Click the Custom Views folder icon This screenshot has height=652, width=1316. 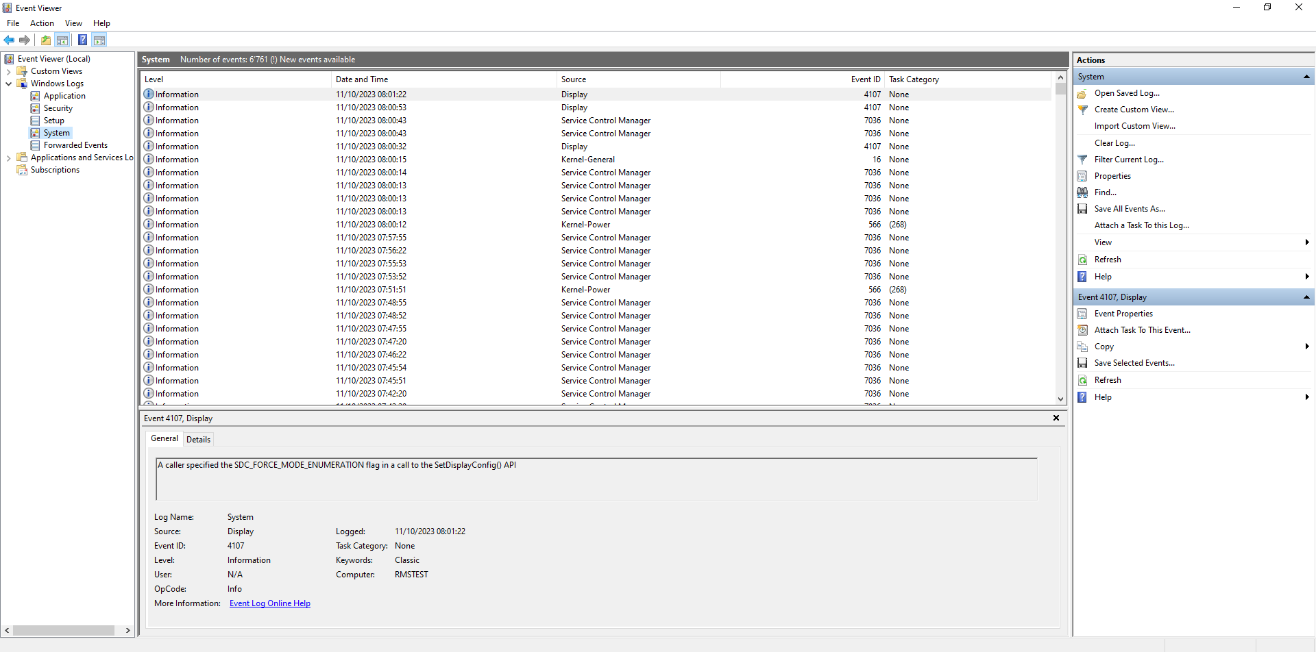(22, 71)
